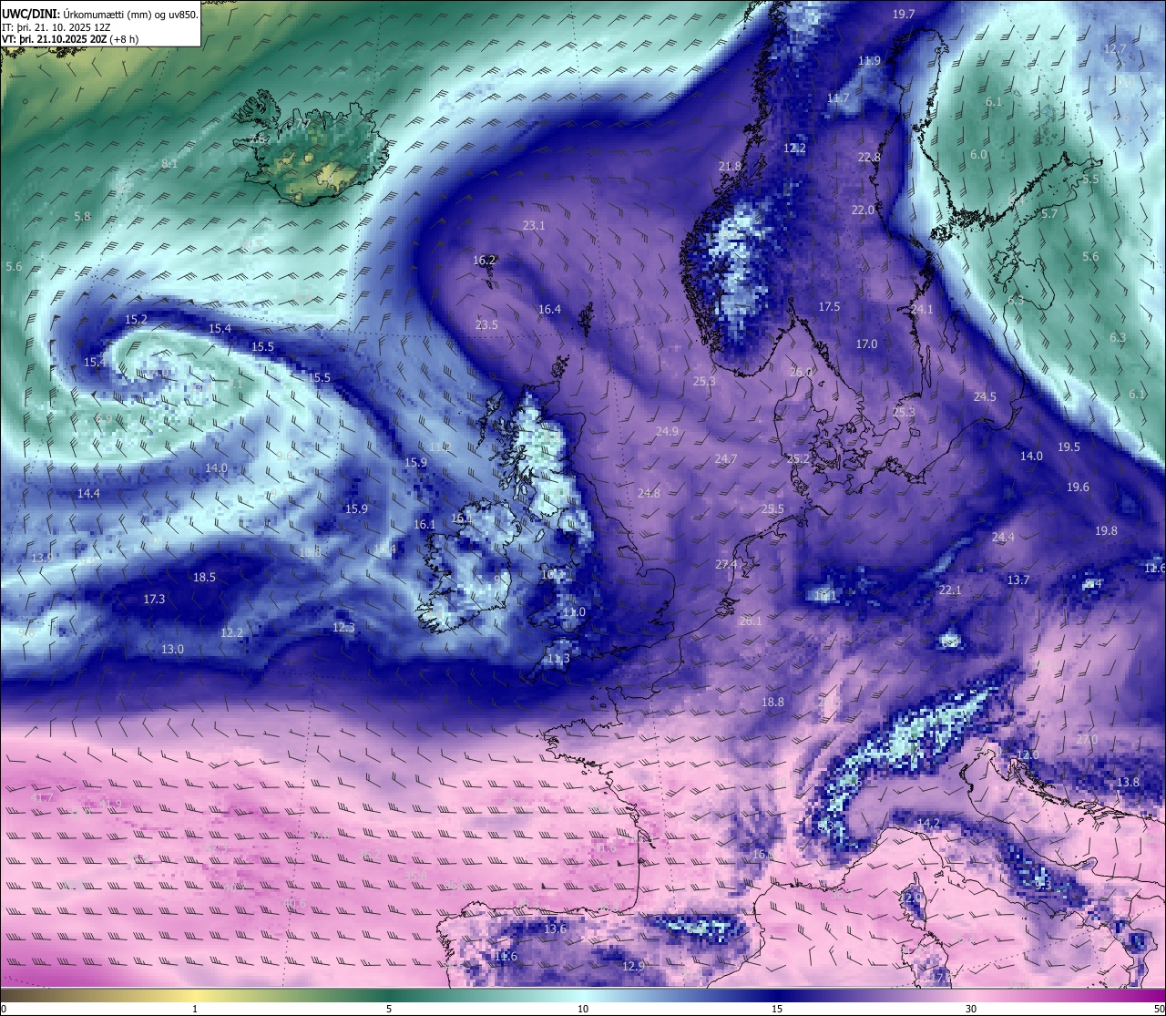
Task: Click the 19.6 value label
Action: (x=1078, y=487)
